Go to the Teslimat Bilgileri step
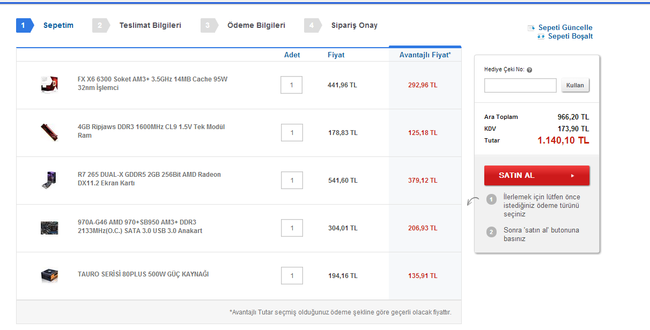This screenshot has width=650, height=330. click(x=150, y=25)
